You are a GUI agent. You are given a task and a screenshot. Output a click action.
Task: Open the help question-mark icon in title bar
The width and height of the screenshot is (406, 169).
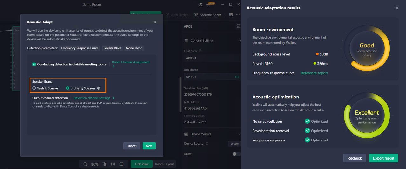coord(200,4)
